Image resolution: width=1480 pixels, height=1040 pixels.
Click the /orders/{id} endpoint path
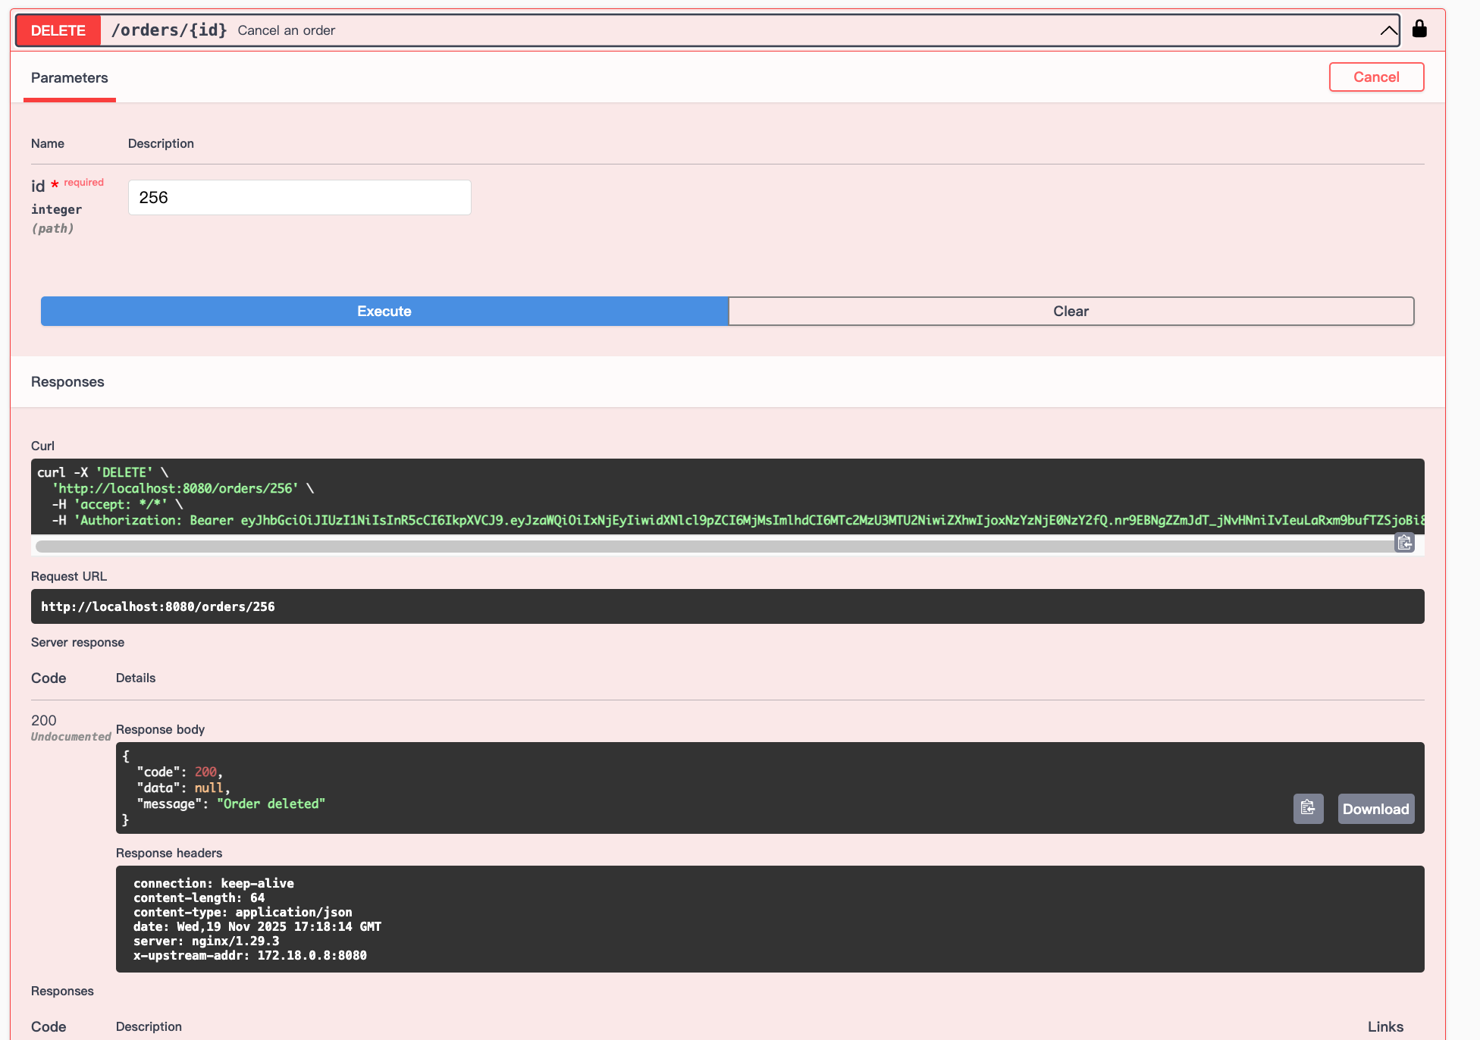(x=169, y=30)
